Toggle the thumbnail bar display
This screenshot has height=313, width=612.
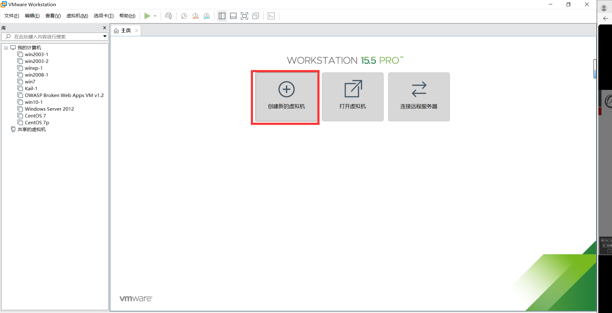233,16
